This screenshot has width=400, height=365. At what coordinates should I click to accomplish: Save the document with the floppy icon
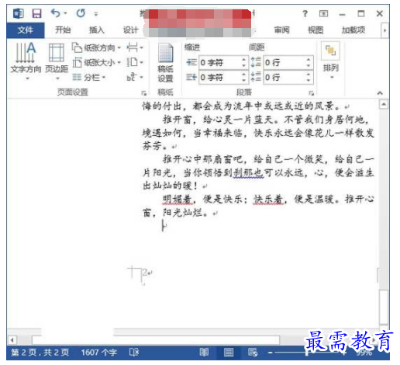(36, 13)
